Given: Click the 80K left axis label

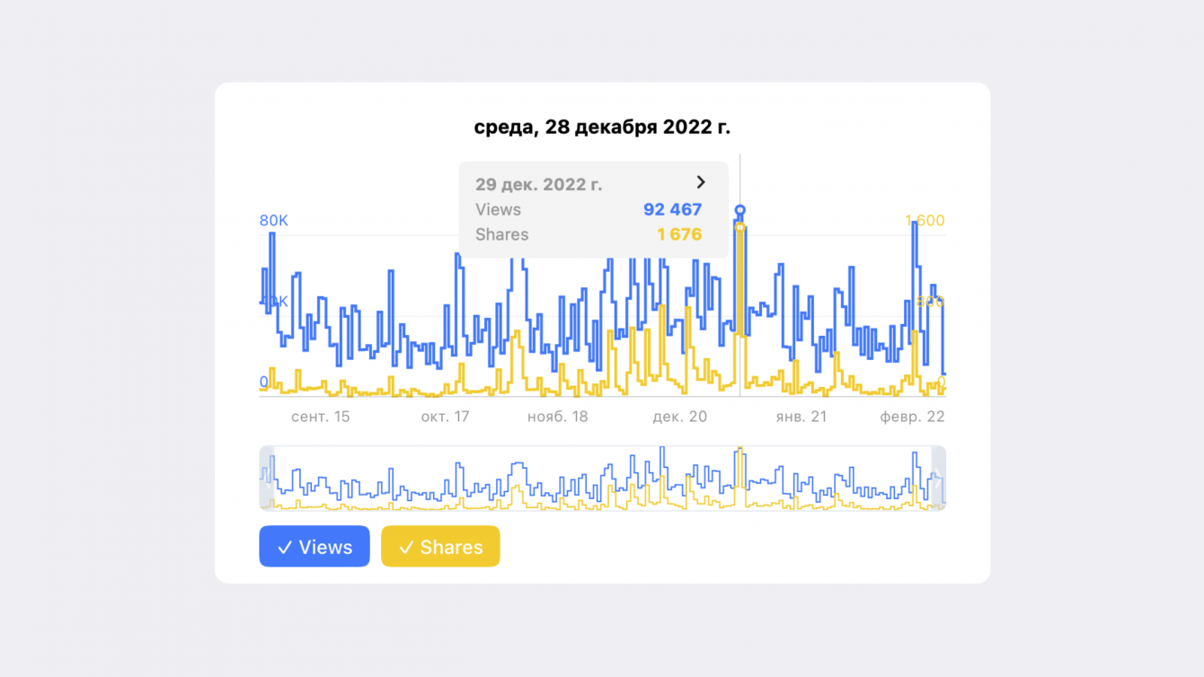Looking at the screenshot, I should click(274, 221).
